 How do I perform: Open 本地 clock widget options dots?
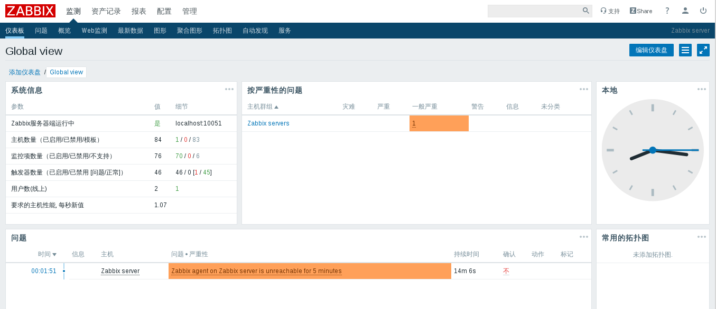click(x=702, y=89)
